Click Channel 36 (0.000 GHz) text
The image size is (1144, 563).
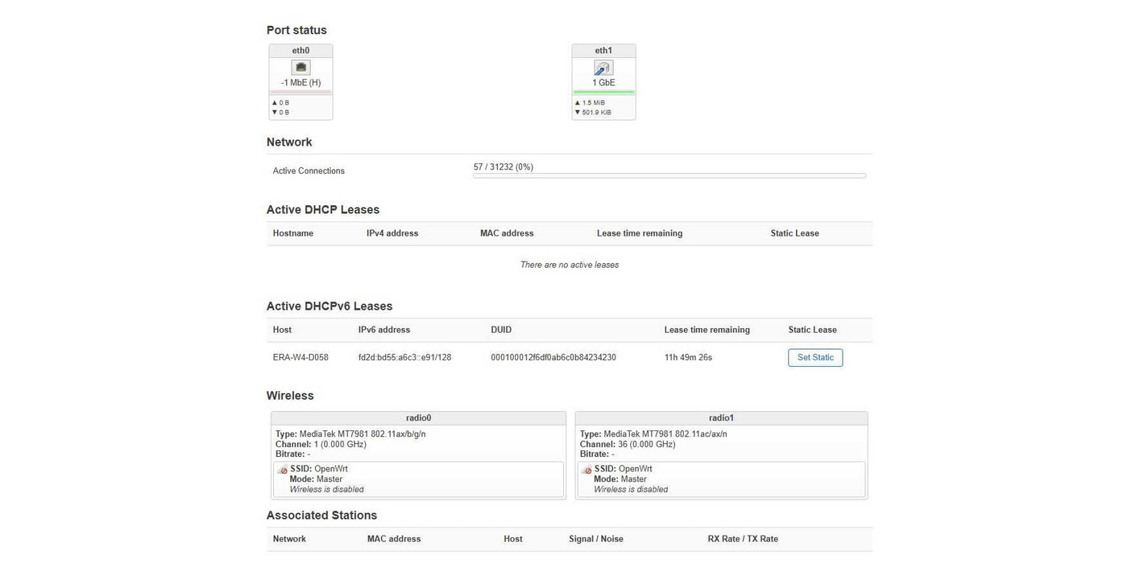[628, 444]
